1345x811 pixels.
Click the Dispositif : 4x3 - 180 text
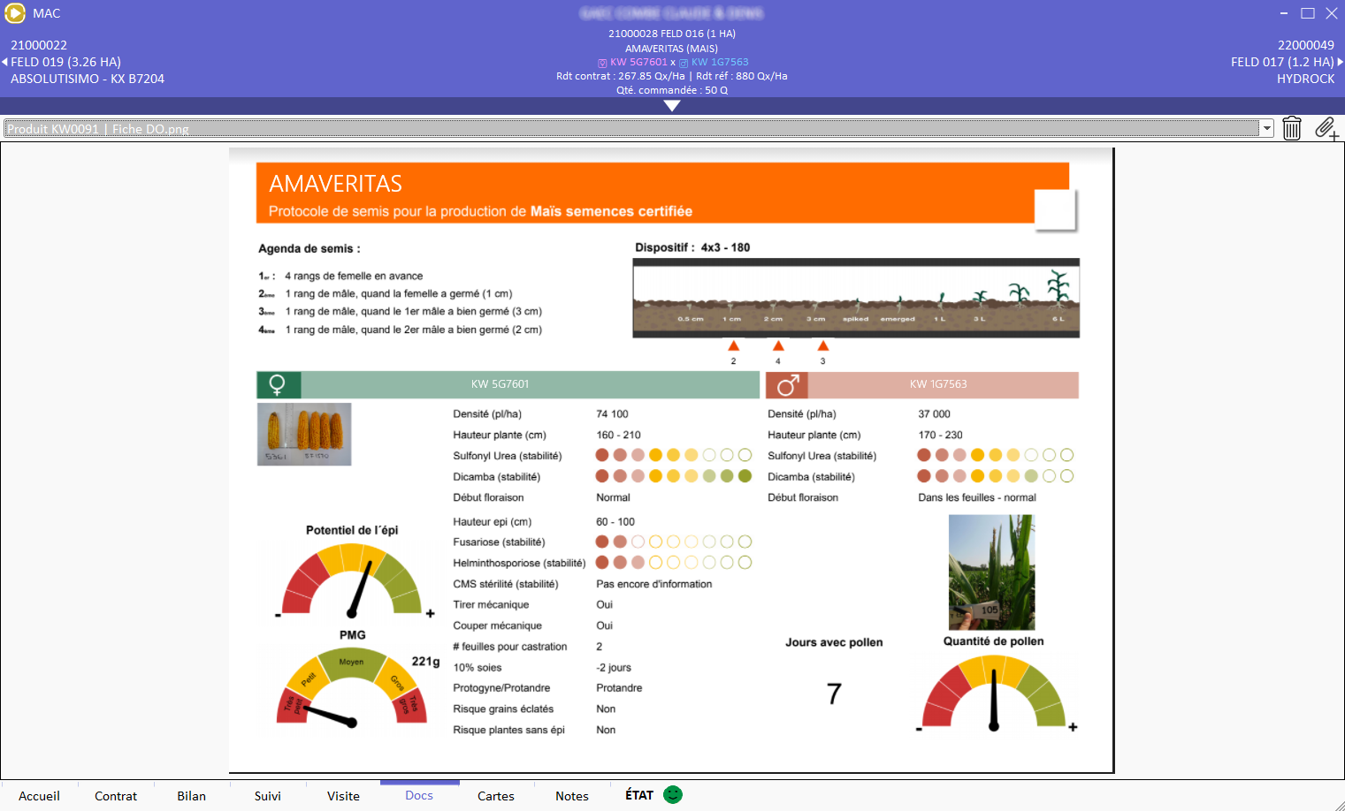click(x=692, y=247)
